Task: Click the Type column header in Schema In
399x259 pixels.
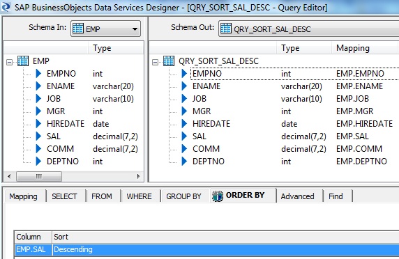Action: (116, 48)
